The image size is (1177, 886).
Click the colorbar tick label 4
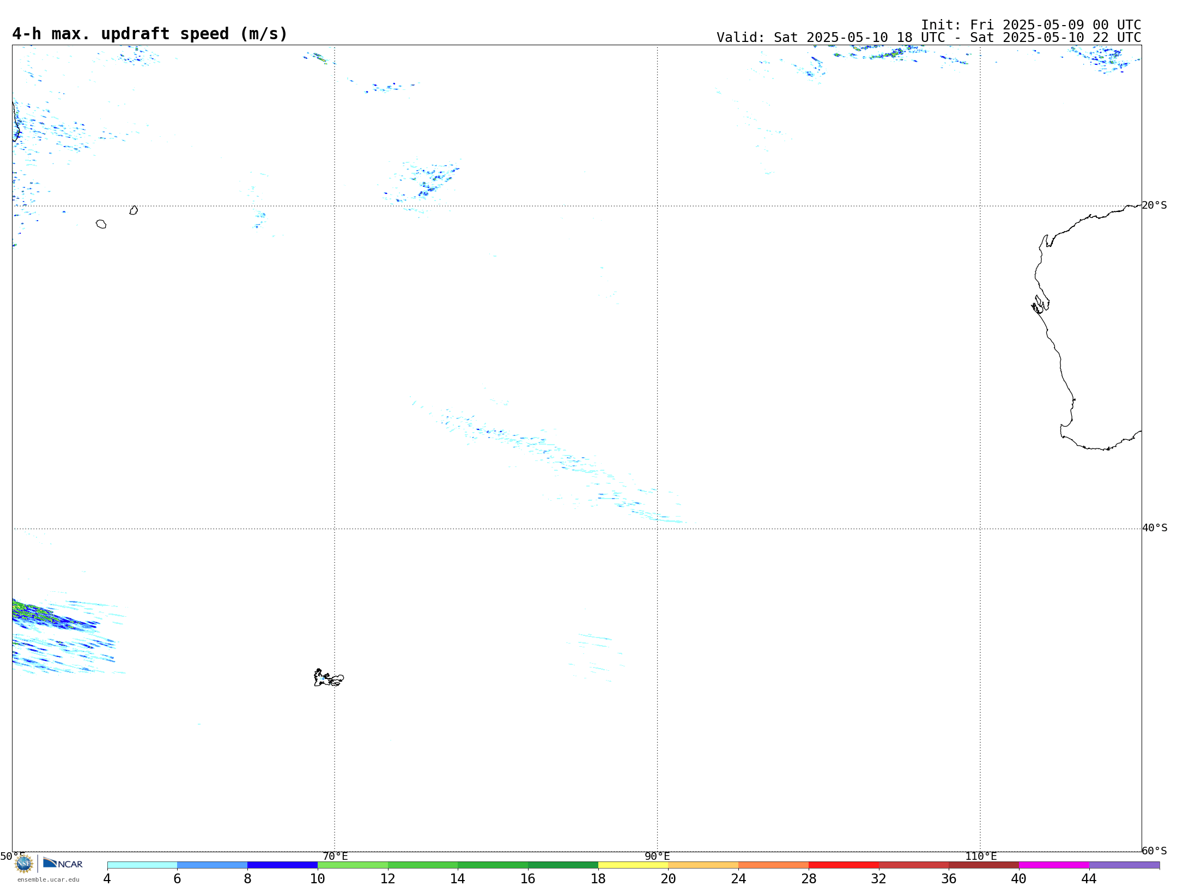pyautogui.click(x=107, y=878)
